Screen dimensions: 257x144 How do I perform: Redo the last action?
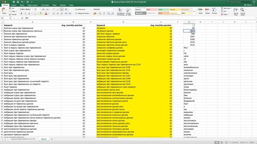27,2
